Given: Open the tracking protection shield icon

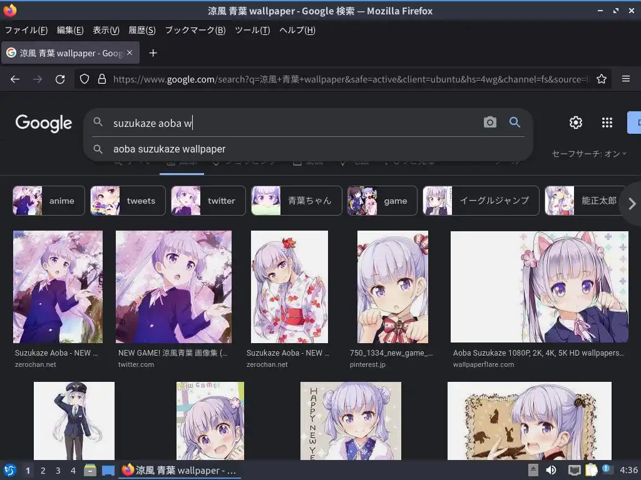Looking at the screenshot, I should 85,79.
